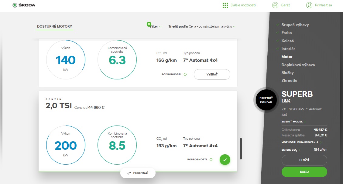
Task: Open the Garáž car icon
Action: click(x=275, y=5)
